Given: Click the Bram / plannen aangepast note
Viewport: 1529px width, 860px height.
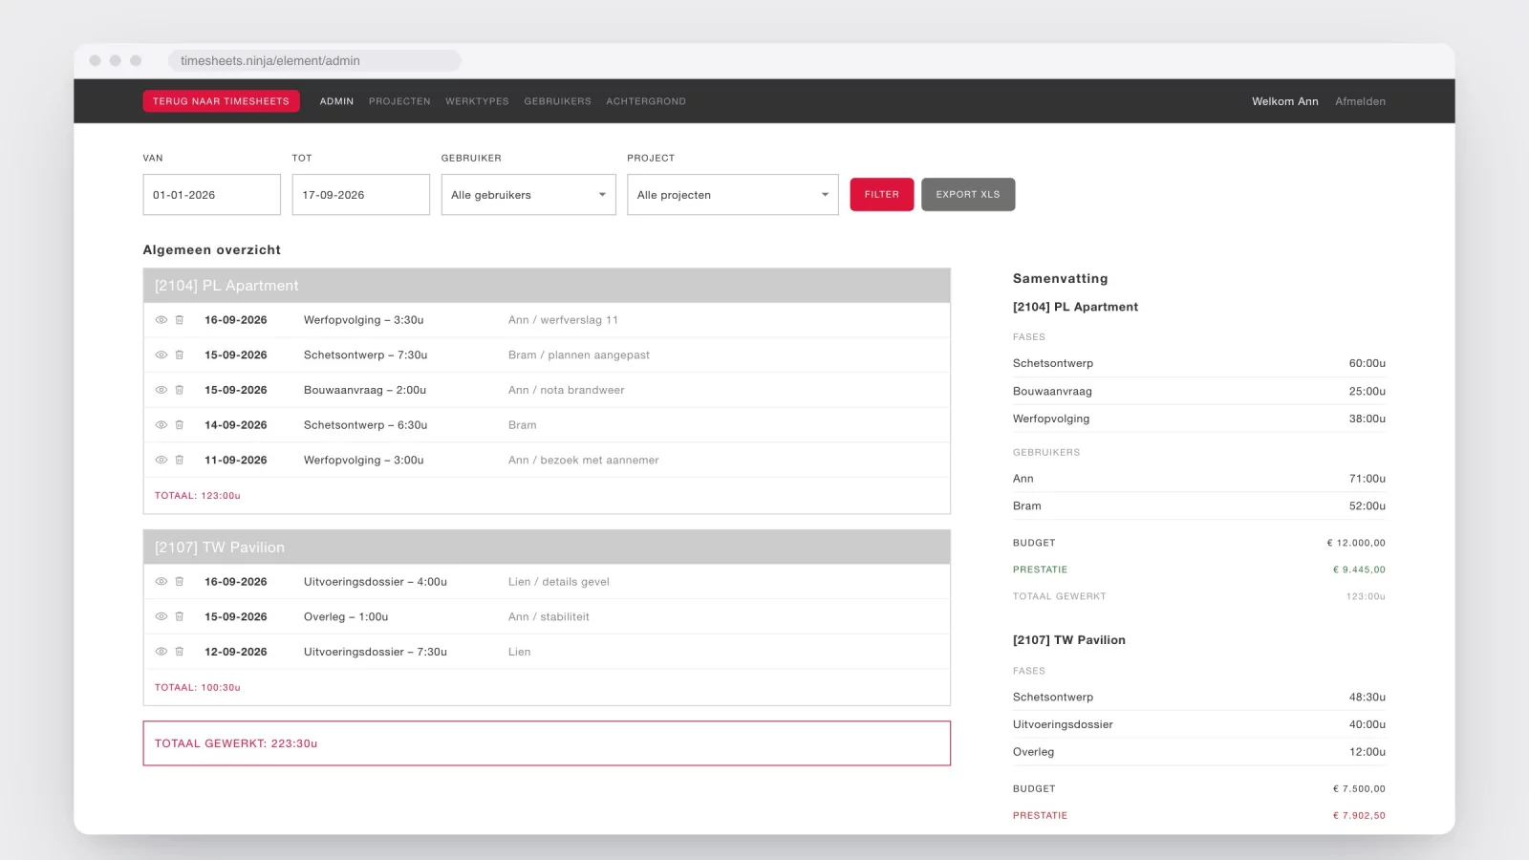Looking at the screenshot, I should click(x=579, y=355).
